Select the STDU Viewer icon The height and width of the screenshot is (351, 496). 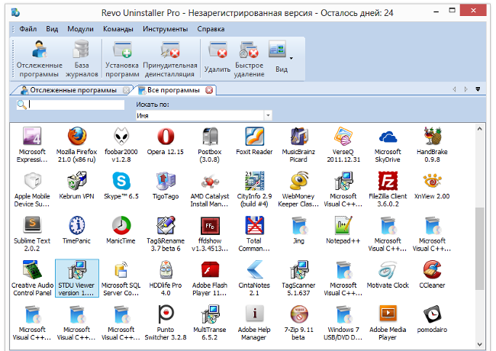click(x=77, y=279)
